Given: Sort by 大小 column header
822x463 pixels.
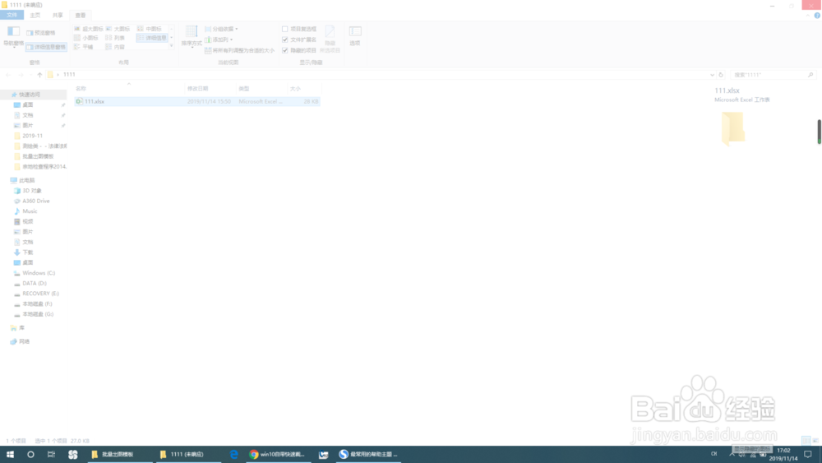Looking at the screenshot, I should (303, 89).
